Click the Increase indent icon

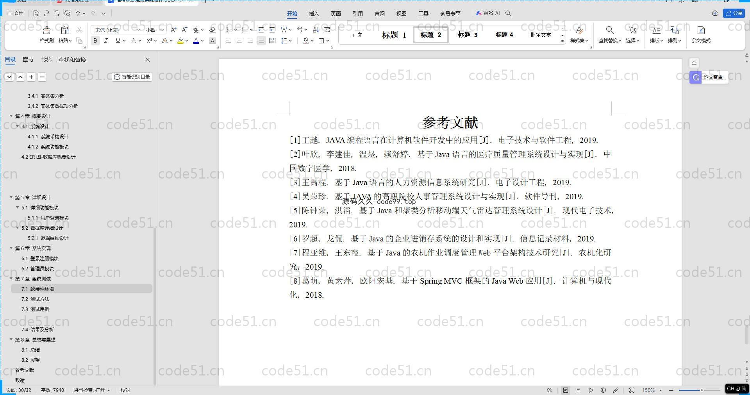click(272, 30)
